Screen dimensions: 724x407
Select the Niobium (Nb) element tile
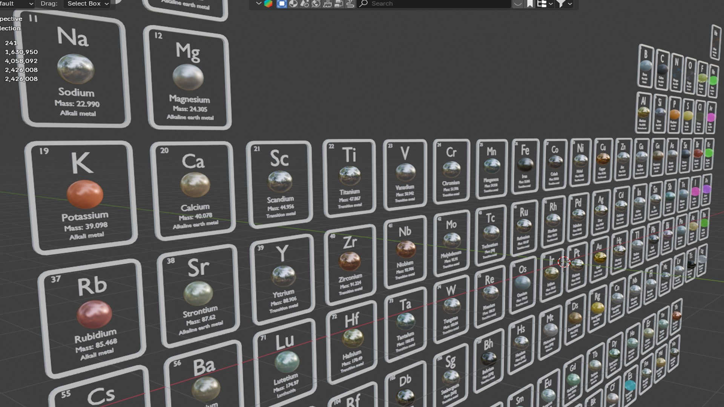tap(405, 252)
